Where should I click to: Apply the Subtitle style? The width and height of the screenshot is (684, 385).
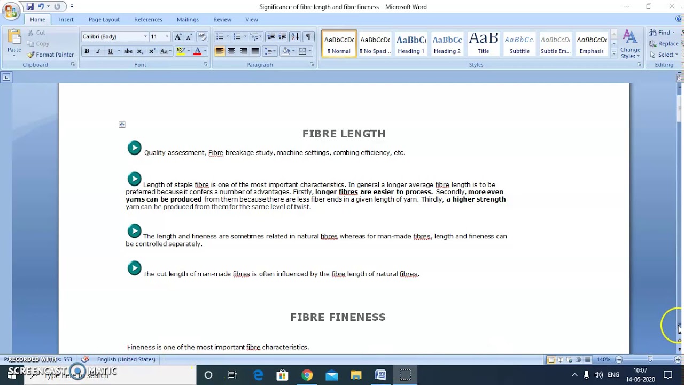click(519, 43)
